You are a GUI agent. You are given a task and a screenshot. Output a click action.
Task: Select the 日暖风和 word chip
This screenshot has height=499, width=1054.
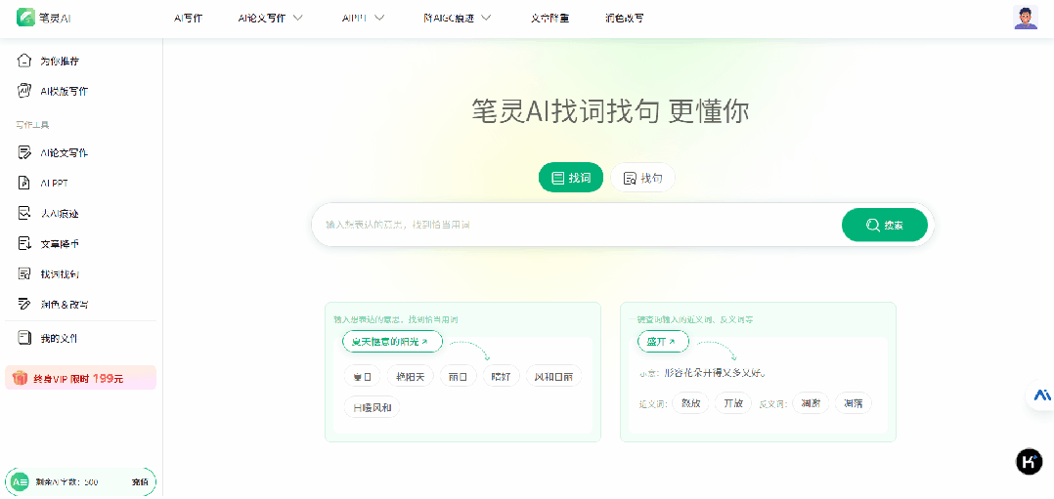[x=372, y=407]
